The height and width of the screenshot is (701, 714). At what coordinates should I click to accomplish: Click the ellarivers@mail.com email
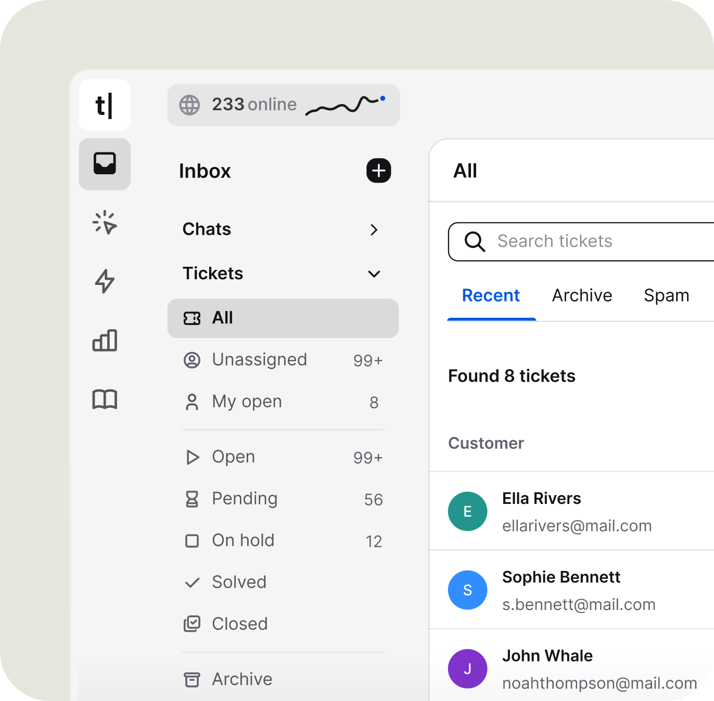click(577, 526)
